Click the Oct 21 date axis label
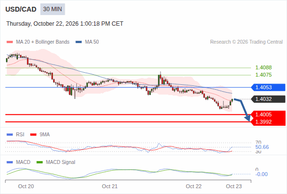 pos(110,186)
